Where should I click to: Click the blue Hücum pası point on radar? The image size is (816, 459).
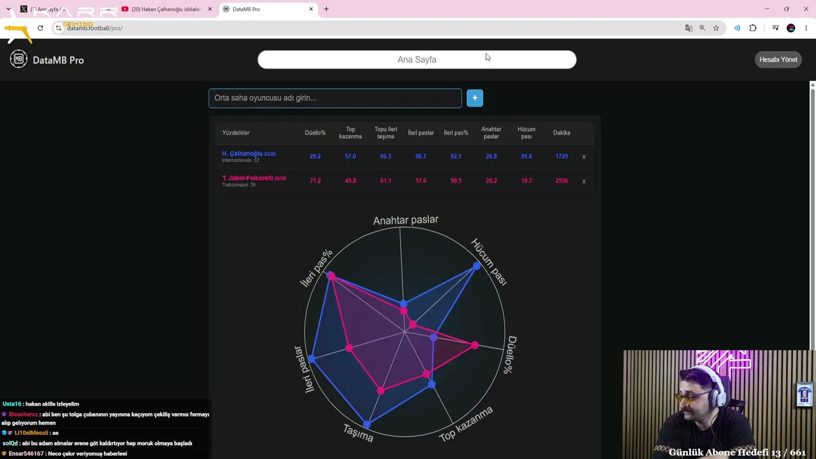477,266
